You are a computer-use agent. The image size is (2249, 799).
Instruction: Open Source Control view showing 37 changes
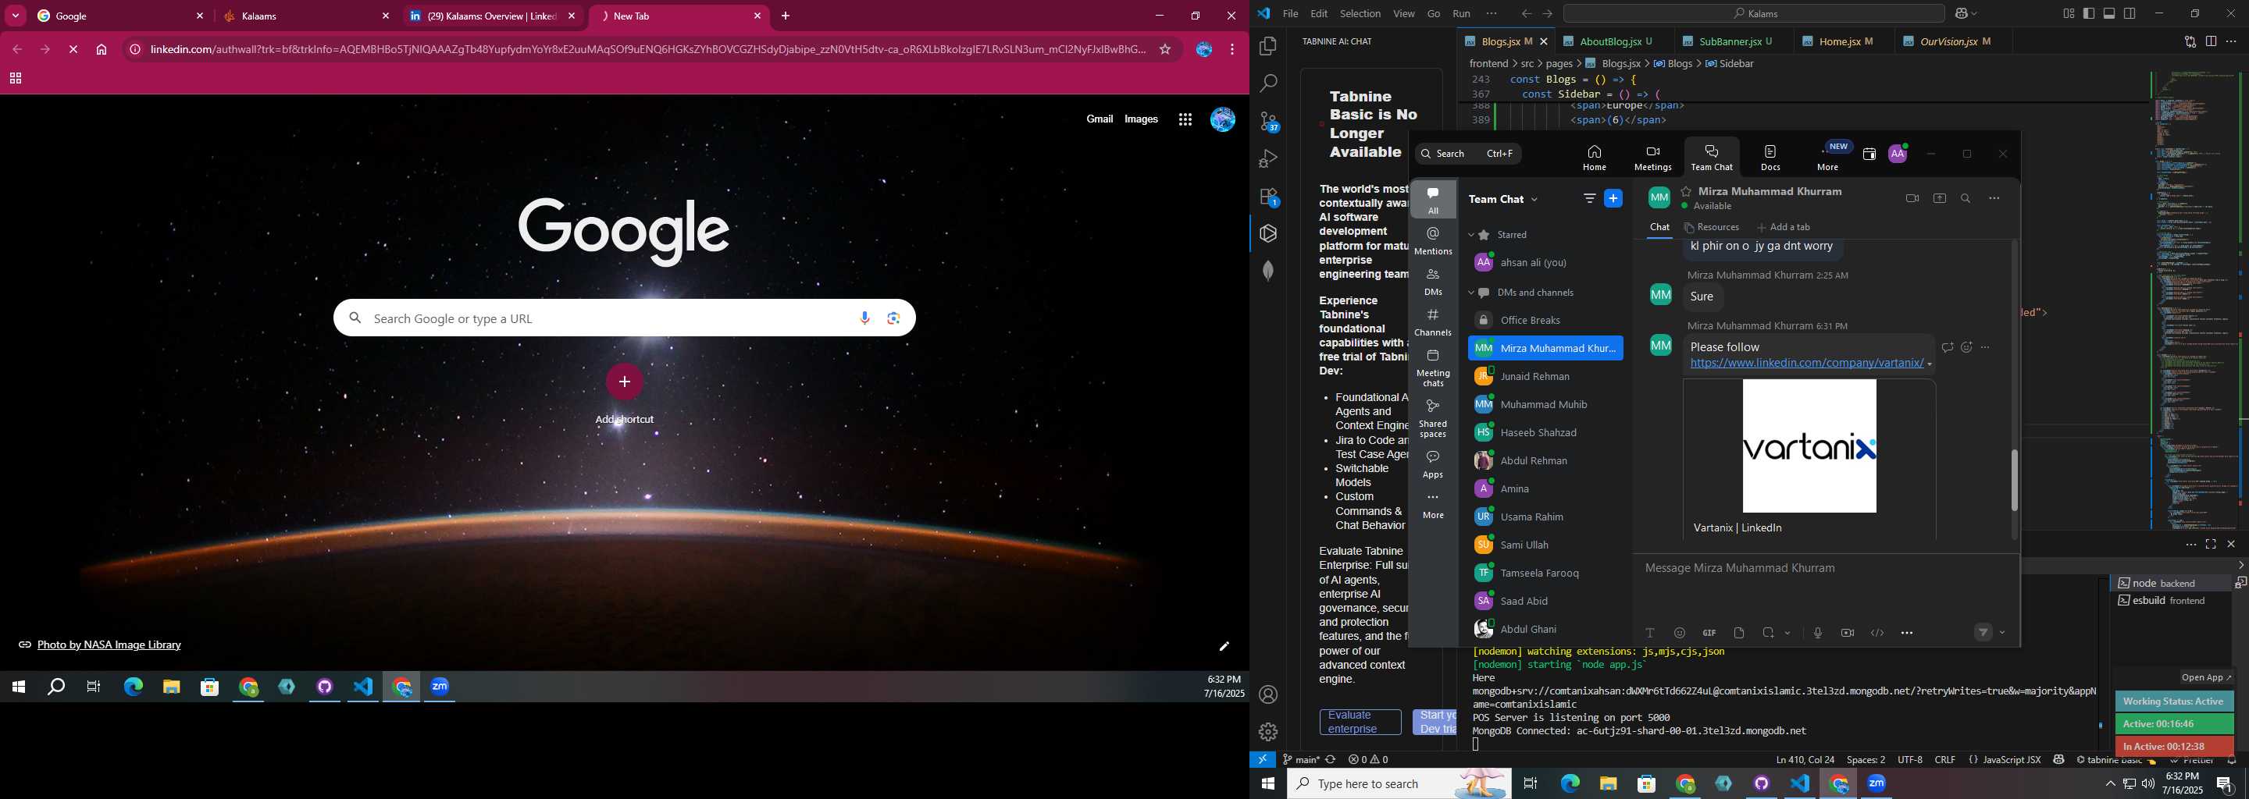coord(1268,121)
